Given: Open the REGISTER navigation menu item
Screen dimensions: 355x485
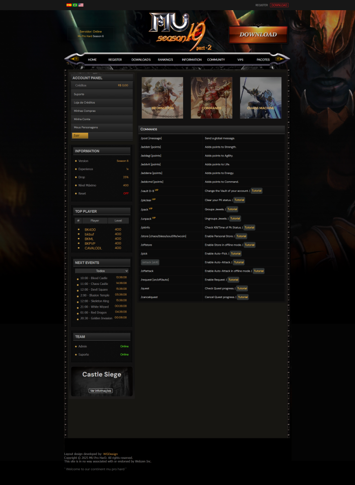Looking at the screenshot, I should pos(115,60).
